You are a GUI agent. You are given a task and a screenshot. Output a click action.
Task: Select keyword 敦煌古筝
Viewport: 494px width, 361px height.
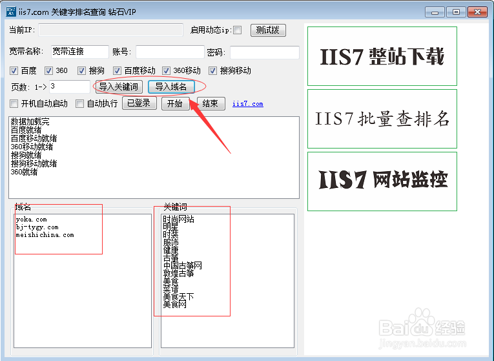tap(178, 273)
